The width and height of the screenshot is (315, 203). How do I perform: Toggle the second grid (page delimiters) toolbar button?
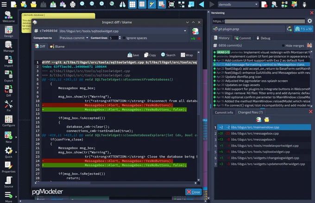pos(142,4)
